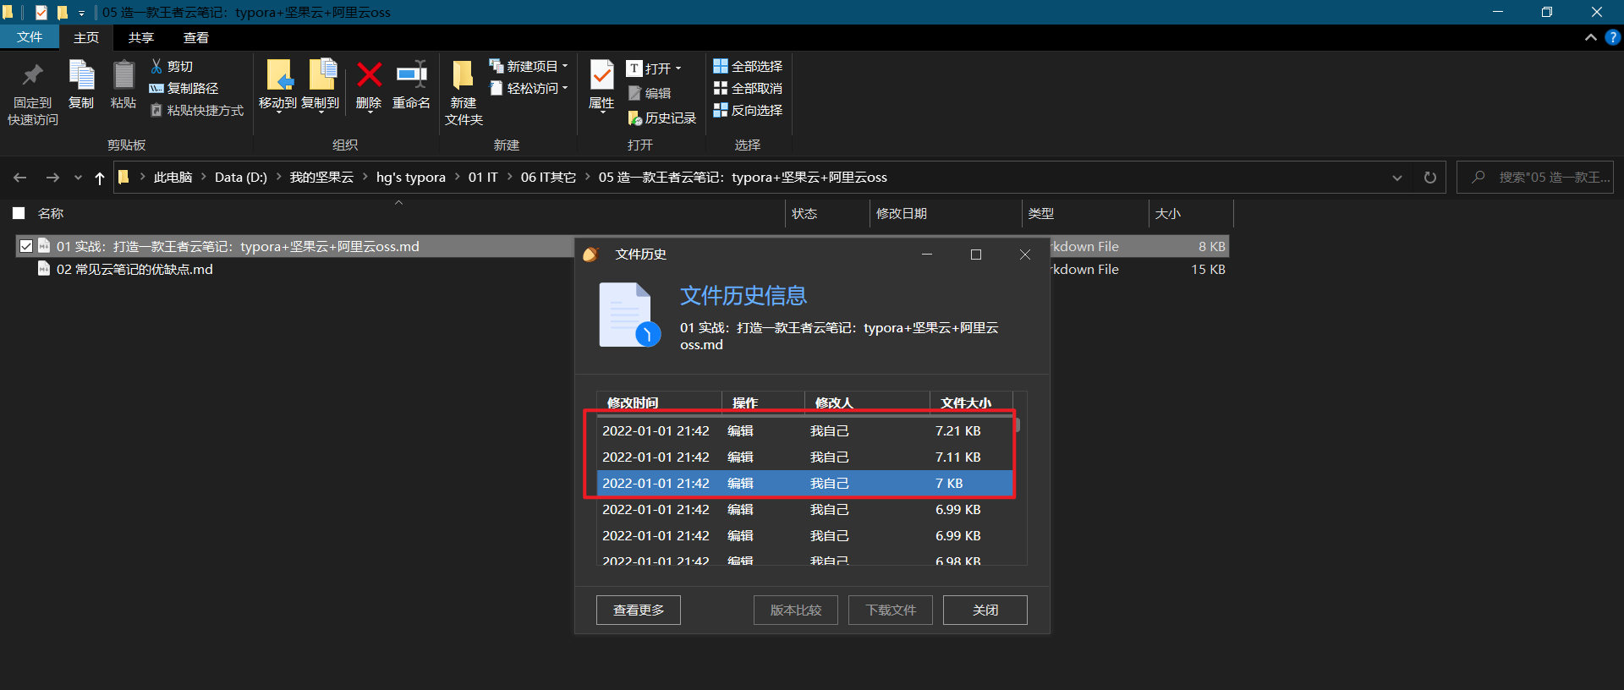
Task: Navigate to 此电脑 in breadcrumb
Action: tap(173, 178)
